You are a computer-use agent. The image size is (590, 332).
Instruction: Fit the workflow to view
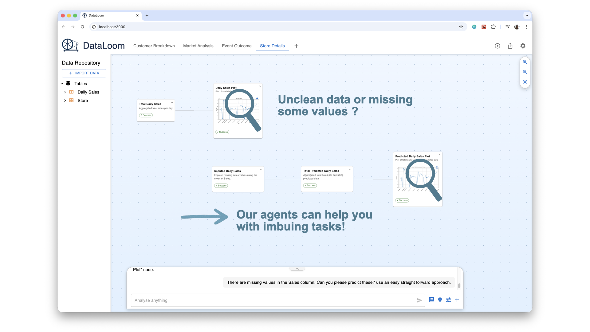(x=525, y=82)
